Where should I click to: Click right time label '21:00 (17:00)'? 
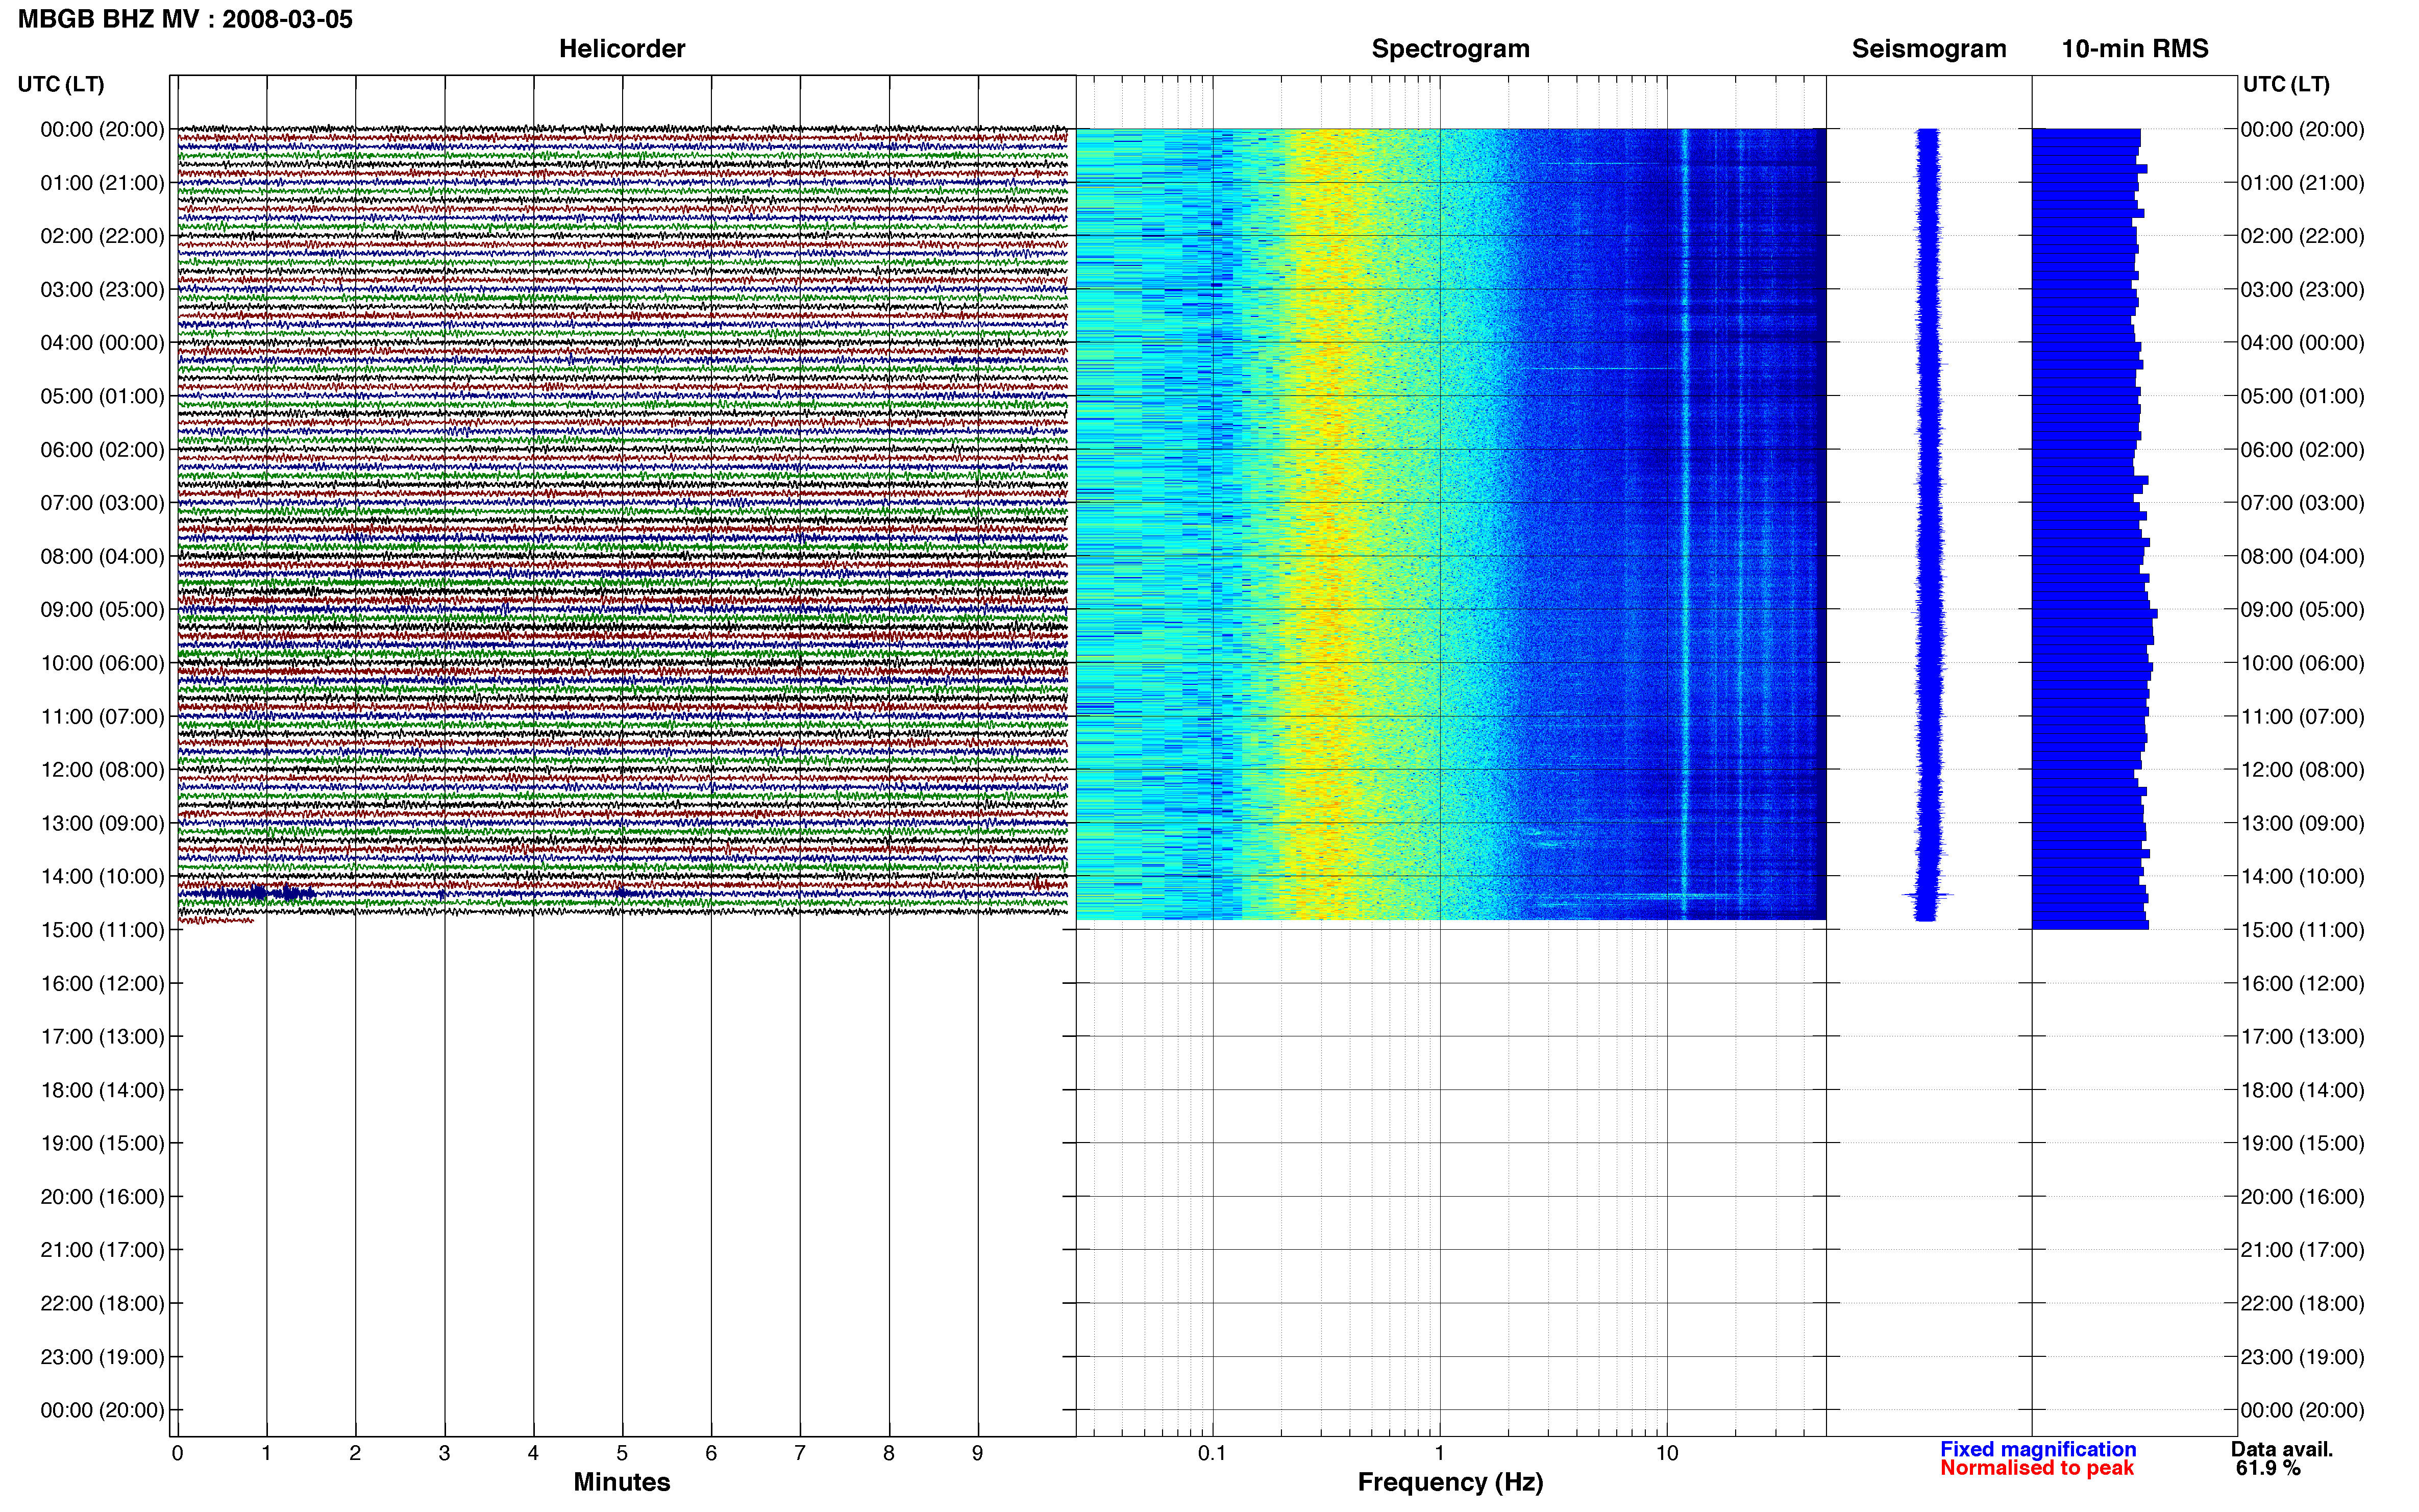[2302, 1250]
